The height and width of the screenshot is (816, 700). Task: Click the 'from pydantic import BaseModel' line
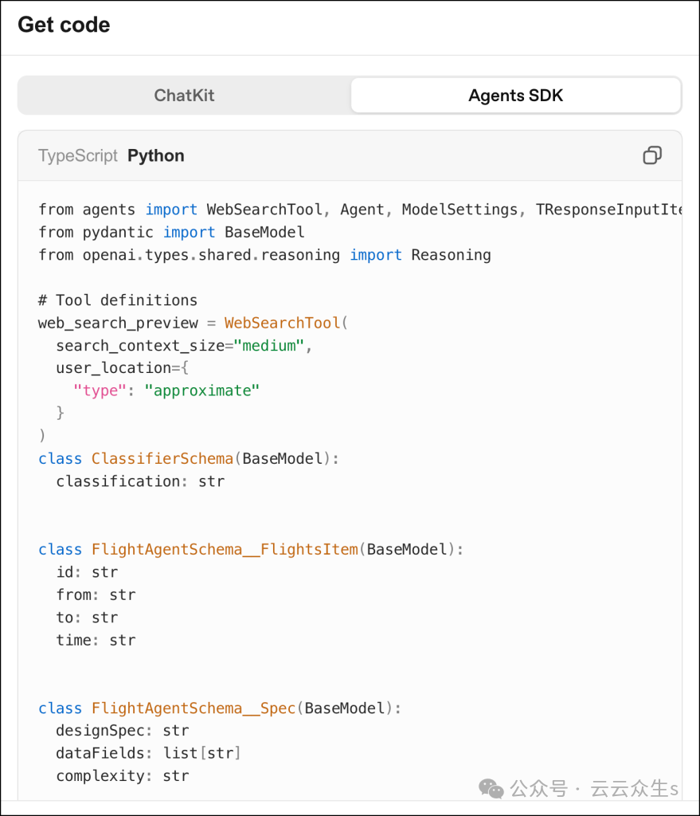171,232
